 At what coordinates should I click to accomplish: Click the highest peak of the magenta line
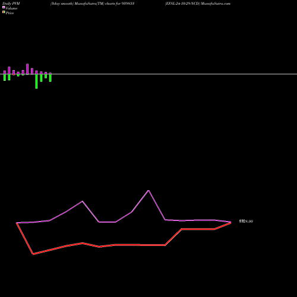pos(148,191)
